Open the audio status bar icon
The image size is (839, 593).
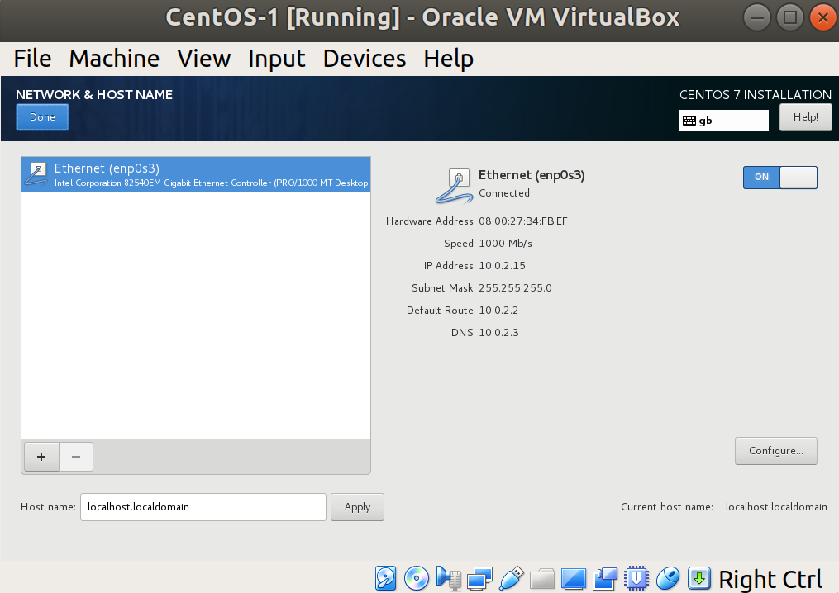click(x=448, y=579)
